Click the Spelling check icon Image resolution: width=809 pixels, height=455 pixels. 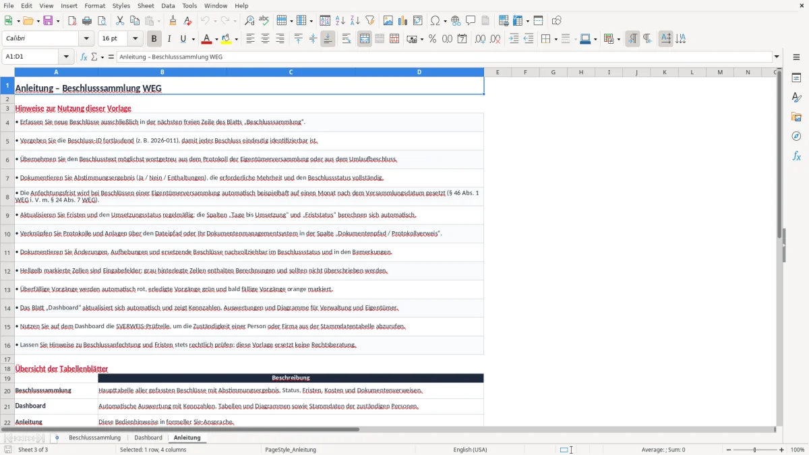point(264,21)
